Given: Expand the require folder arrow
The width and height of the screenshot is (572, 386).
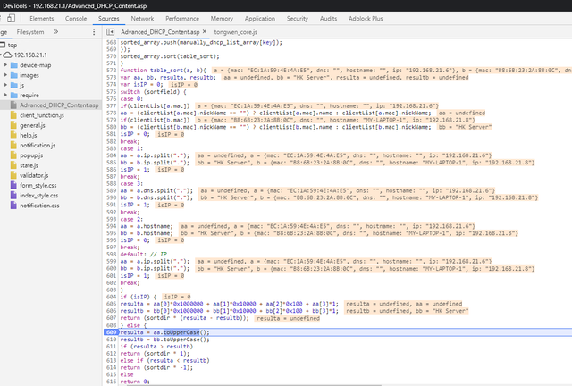Looking at the screenshot, I should pyautogui.click(x=5, y=96).
